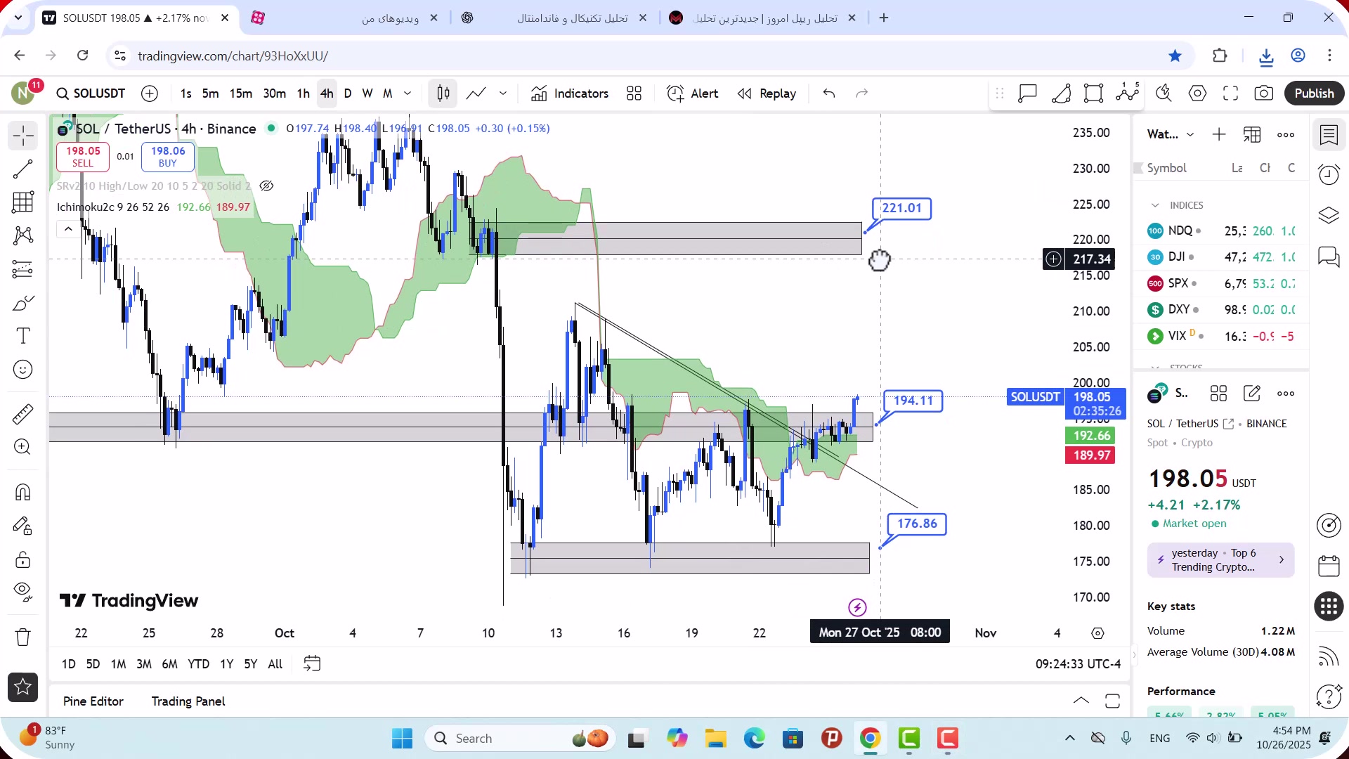Open the alerts clock sidebar panel

pyautogui.click(x=1329, y=174)
